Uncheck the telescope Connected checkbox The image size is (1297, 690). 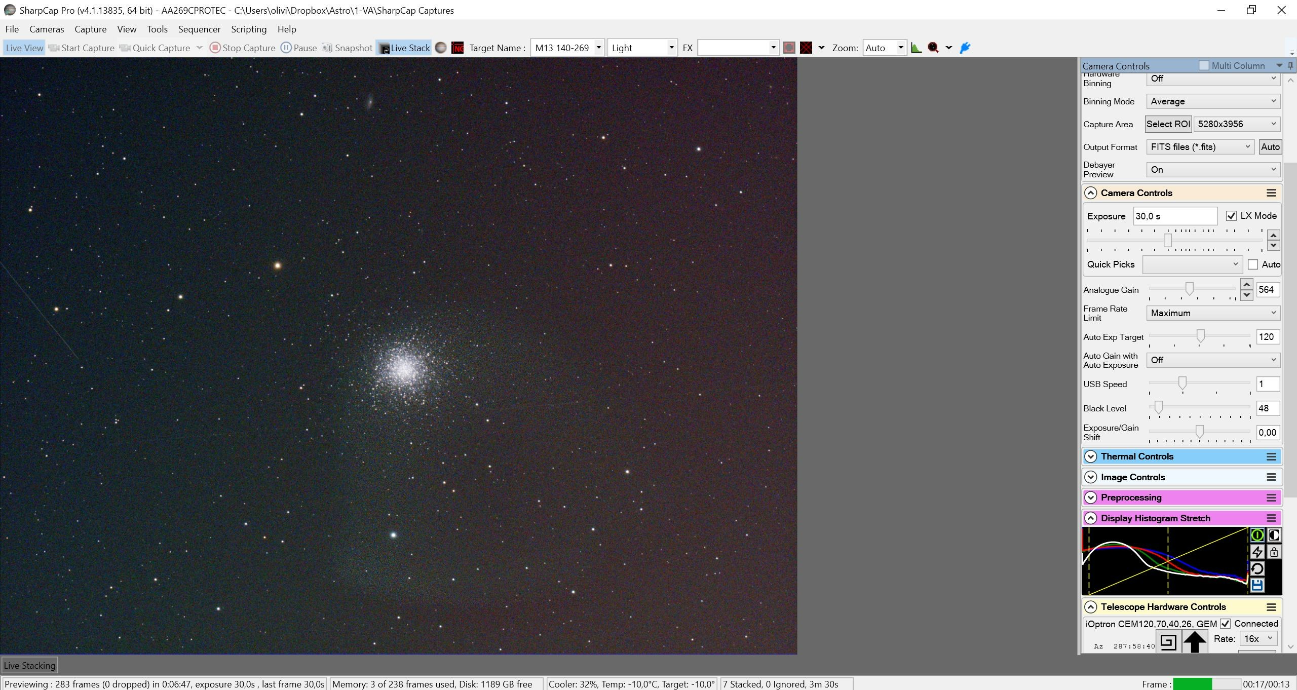click(1225, 624)
